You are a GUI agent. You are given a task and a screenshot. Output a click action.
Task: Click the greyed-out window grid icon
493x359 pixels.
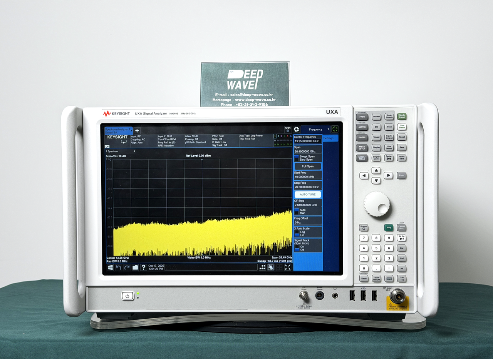[x=279, y=268]
